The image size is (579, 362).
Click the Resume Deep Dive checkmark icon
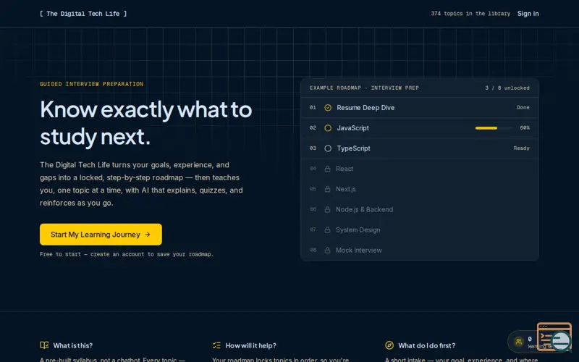328,107
